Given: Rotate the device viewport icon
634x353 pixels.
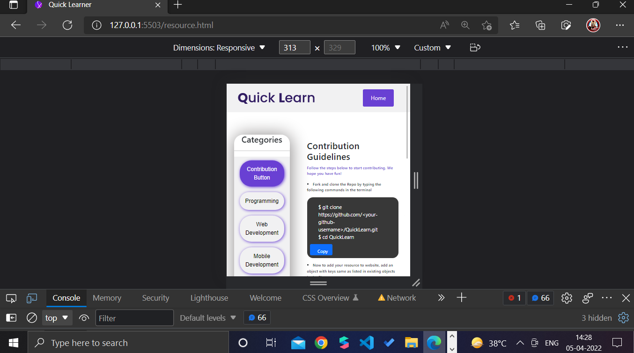Looking at the screenshot, I should pos(475,48).
